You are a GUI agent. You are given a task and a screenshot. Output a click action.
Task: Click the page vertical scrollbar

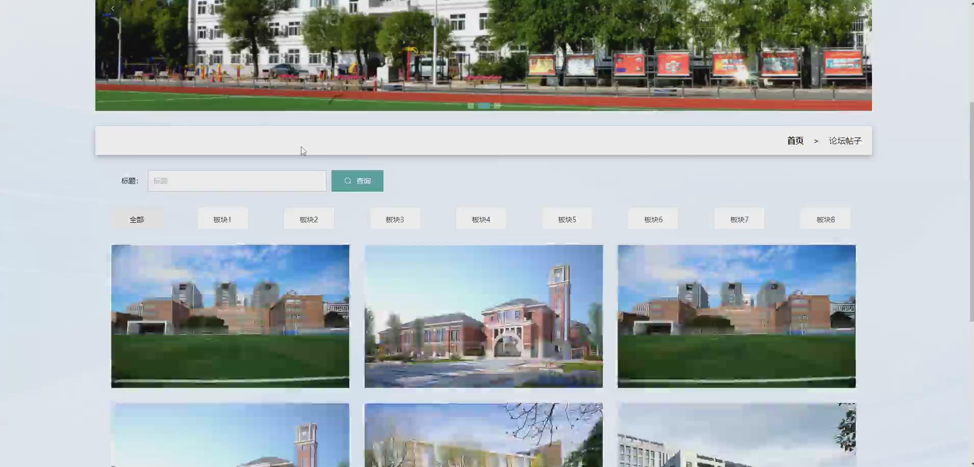[971, 212]
